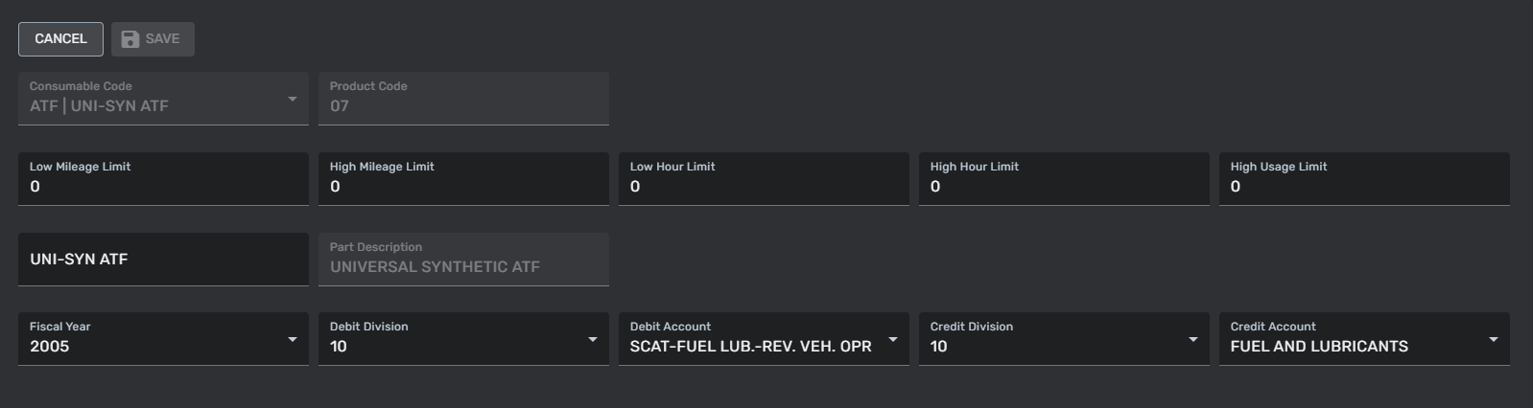Expand the Credit Account dropdown
1533x408 pixels.
pyautogui.click(x=1494, y=339)
